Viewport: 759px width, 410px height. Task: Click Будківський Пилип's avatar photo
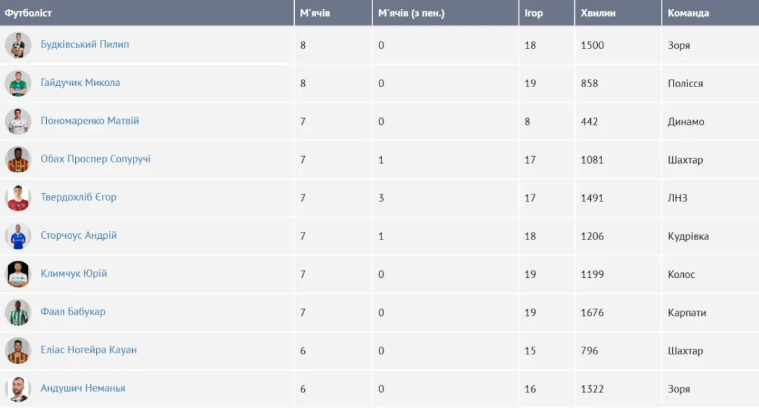(x=18, y=45)
